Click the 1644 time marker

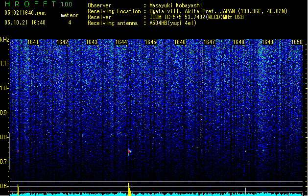(121, 42)
